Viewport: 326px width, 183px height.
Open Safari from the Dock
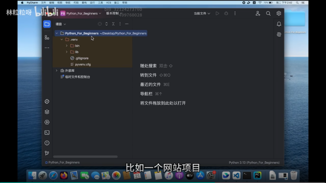click(x=53, y=176)
